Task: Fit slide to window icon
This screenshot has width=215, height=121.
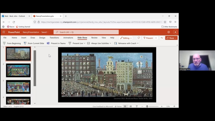Action: point(174,106)
